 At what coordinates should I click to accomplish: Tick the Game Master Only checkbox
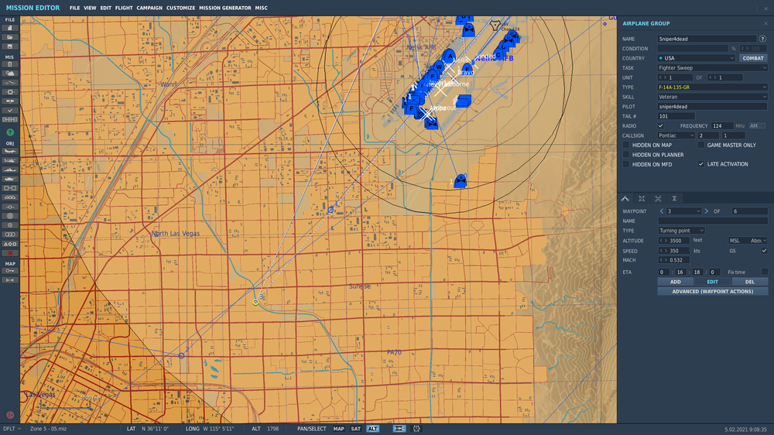click(x=701, y=145)
